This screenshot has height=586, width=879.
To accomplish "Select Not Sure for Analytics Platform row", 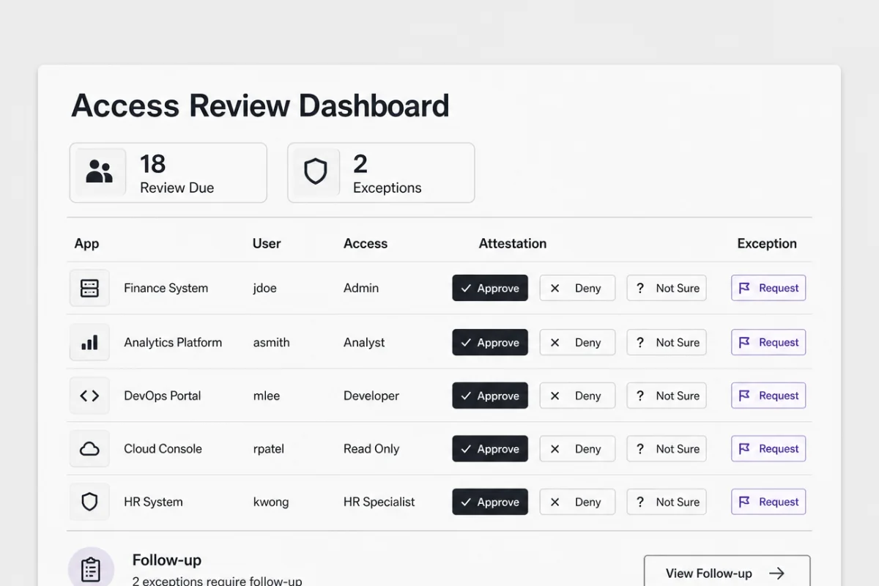I will (667, 342).
